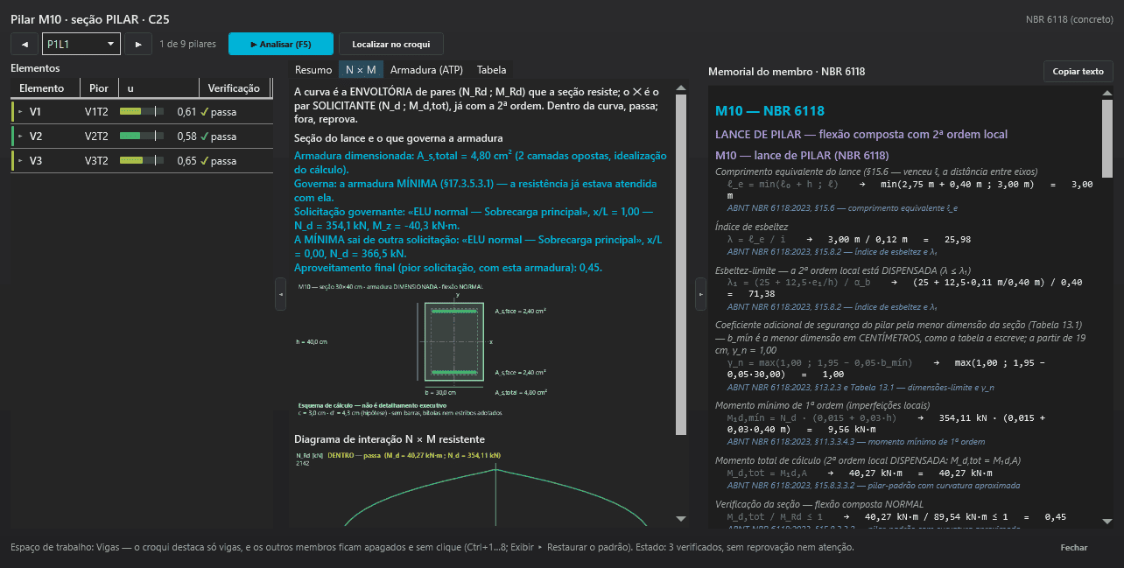Click the 0,58 utilization value

186,137
